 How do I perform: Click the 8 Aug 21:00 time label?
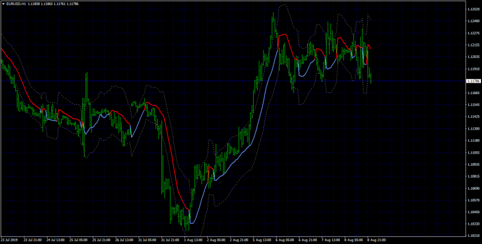tap(376, 240)
